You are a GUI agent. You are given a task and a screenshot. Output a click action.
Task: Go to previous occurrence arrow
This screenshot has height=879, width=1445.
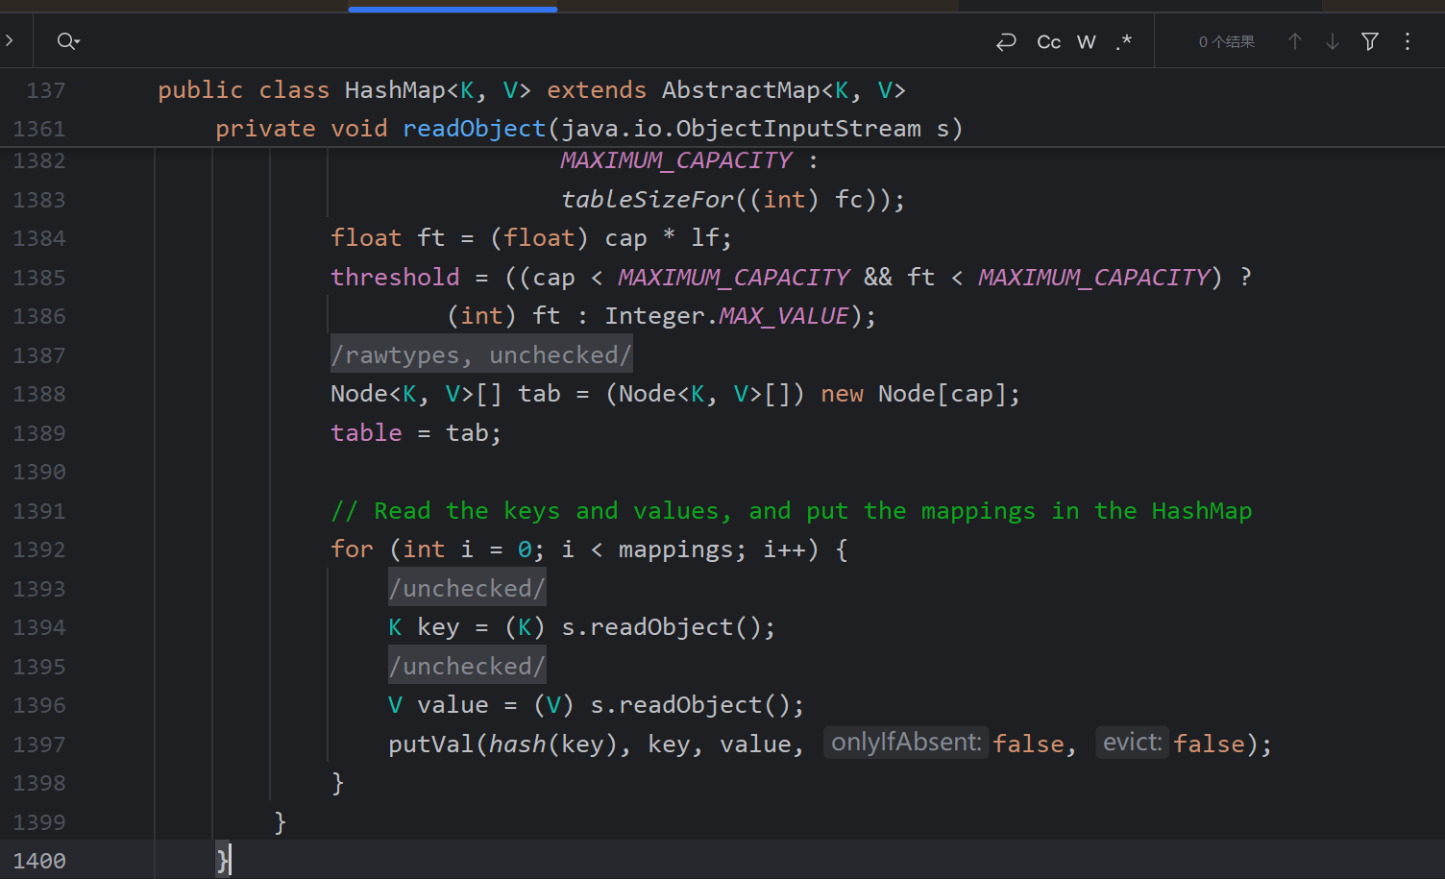(1295, 41)
